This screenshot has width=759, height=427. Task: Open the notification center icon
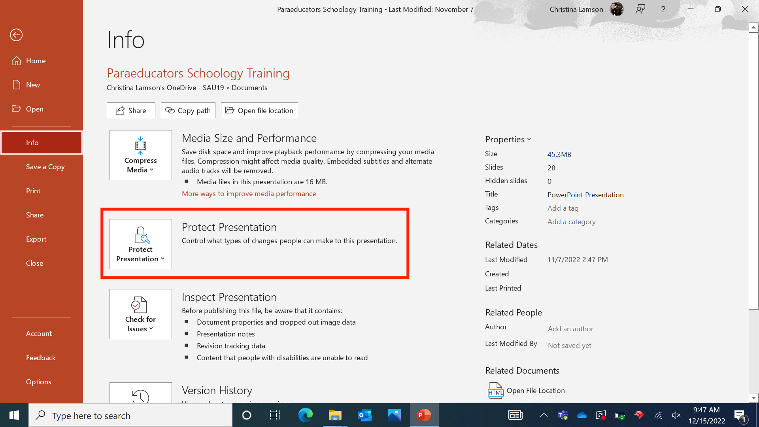click(x=740, y=416)
